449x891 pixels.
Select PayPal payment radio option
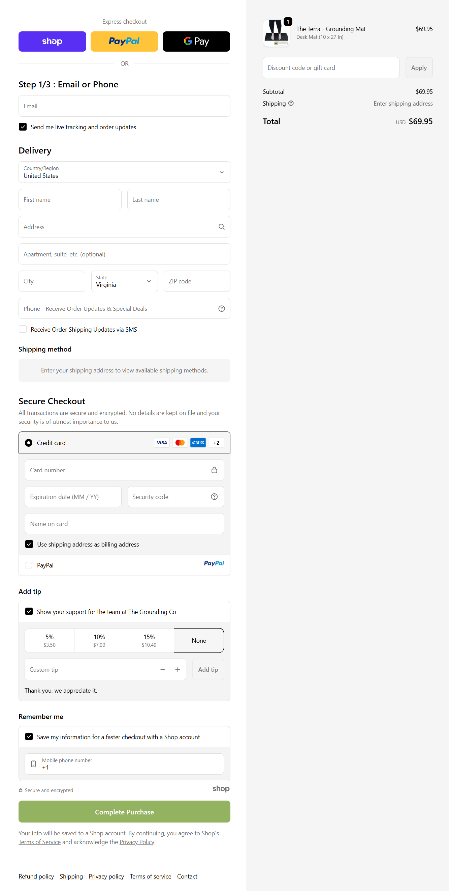click(x=29, y=565)
